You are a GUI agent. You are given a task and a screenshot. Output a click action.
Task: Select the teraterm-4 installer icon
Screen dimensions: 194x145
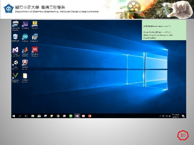pyautogui.click(x=35, y=38)
